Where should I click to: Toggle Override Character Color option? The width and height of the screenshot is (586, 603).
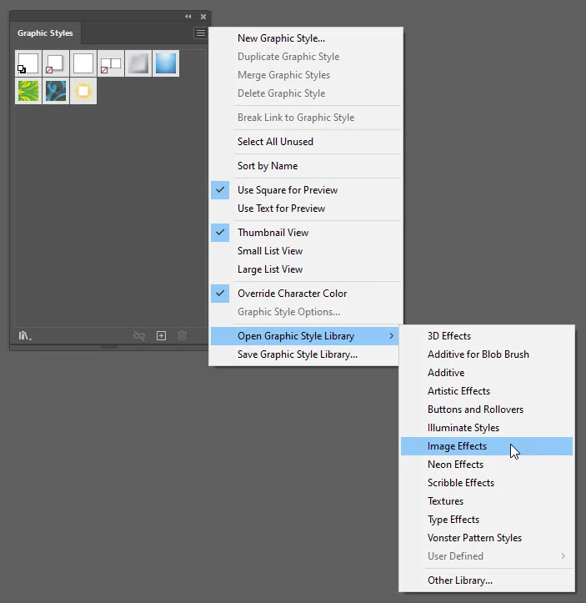point(306,294)
